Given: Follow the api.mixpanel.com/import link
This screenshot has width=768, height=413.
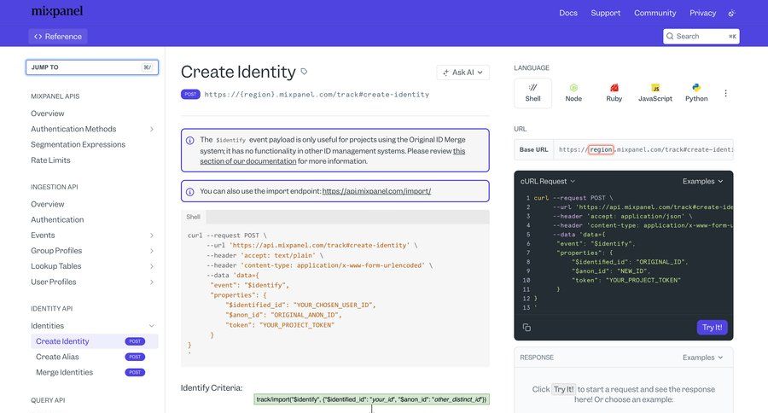Looking at the screenshot, I should point(376,191).
